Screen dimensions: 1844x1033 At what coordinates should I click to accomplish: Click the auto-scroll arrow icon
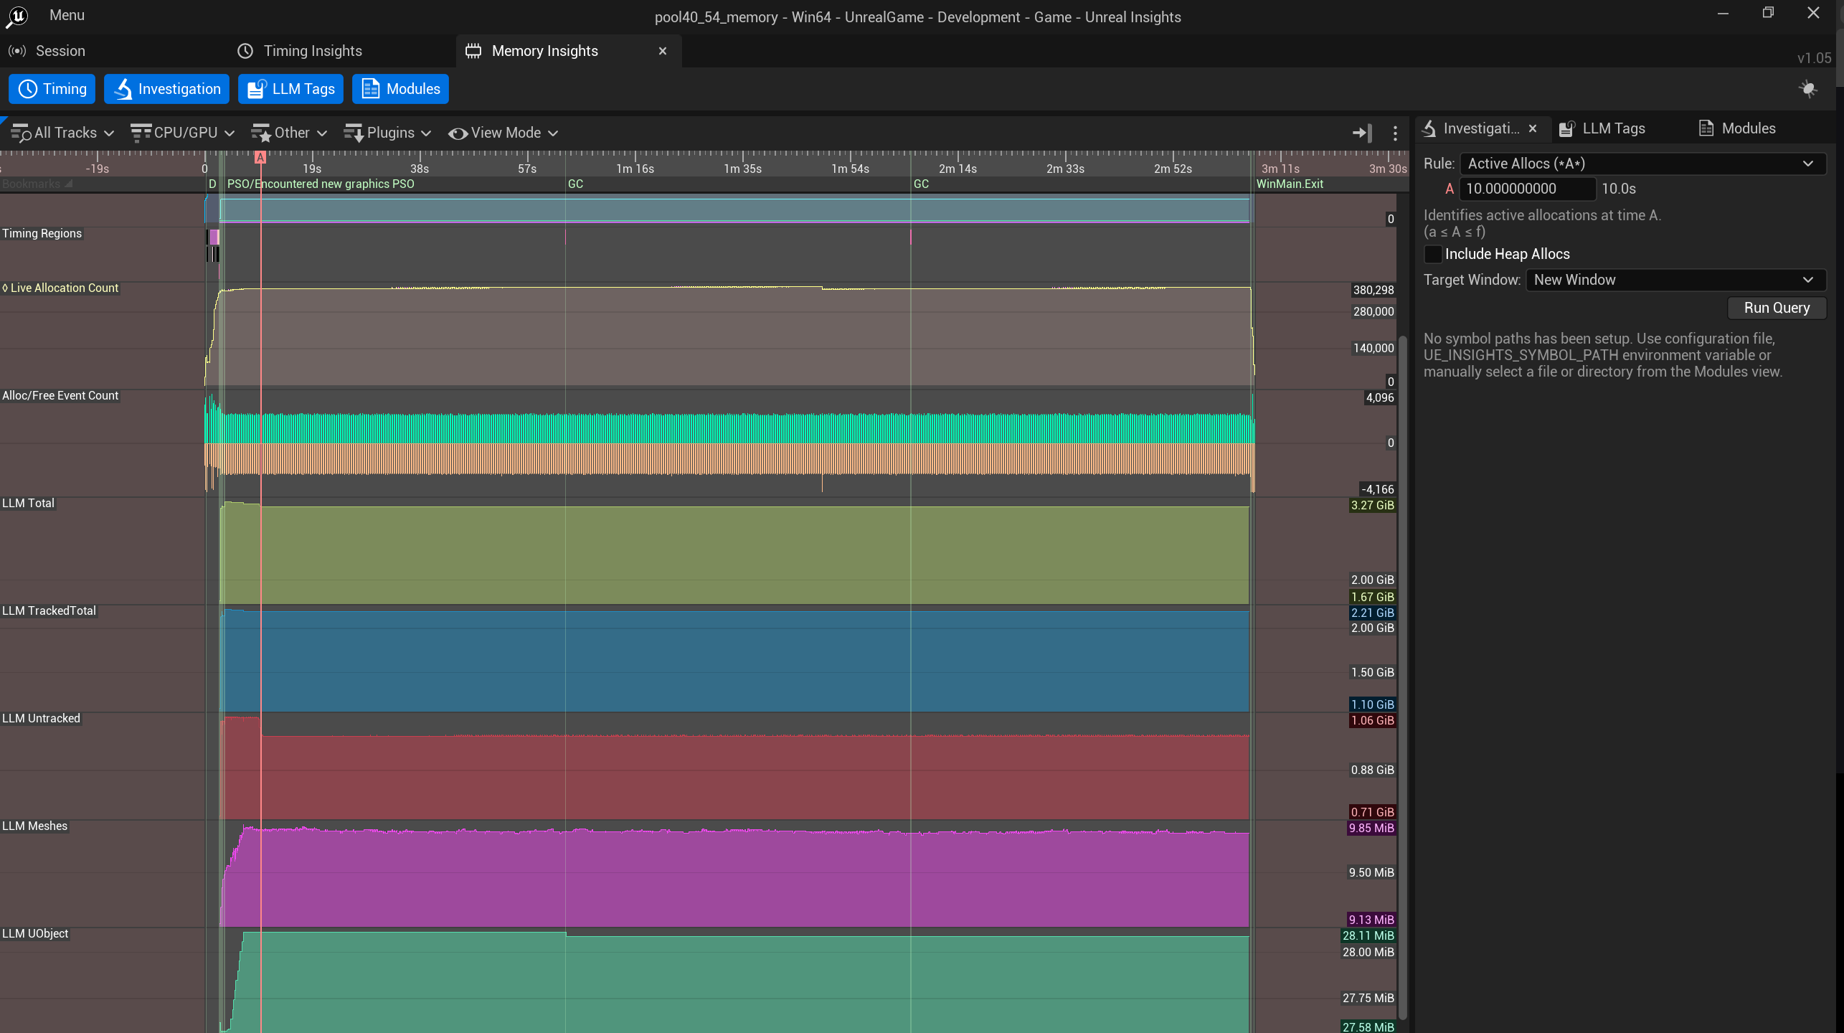pos(1361,133)
